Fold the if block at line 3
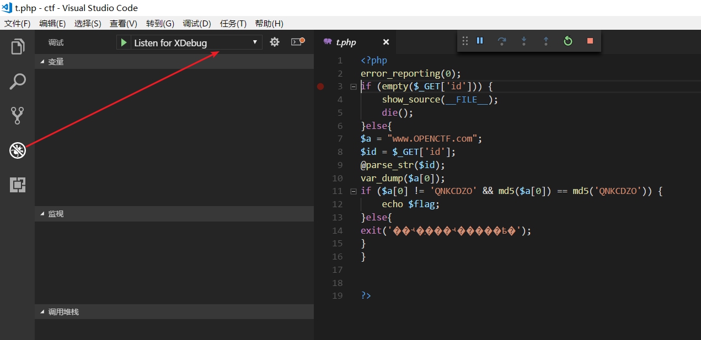The image size is (701, 340). click(x=353, y=87)
